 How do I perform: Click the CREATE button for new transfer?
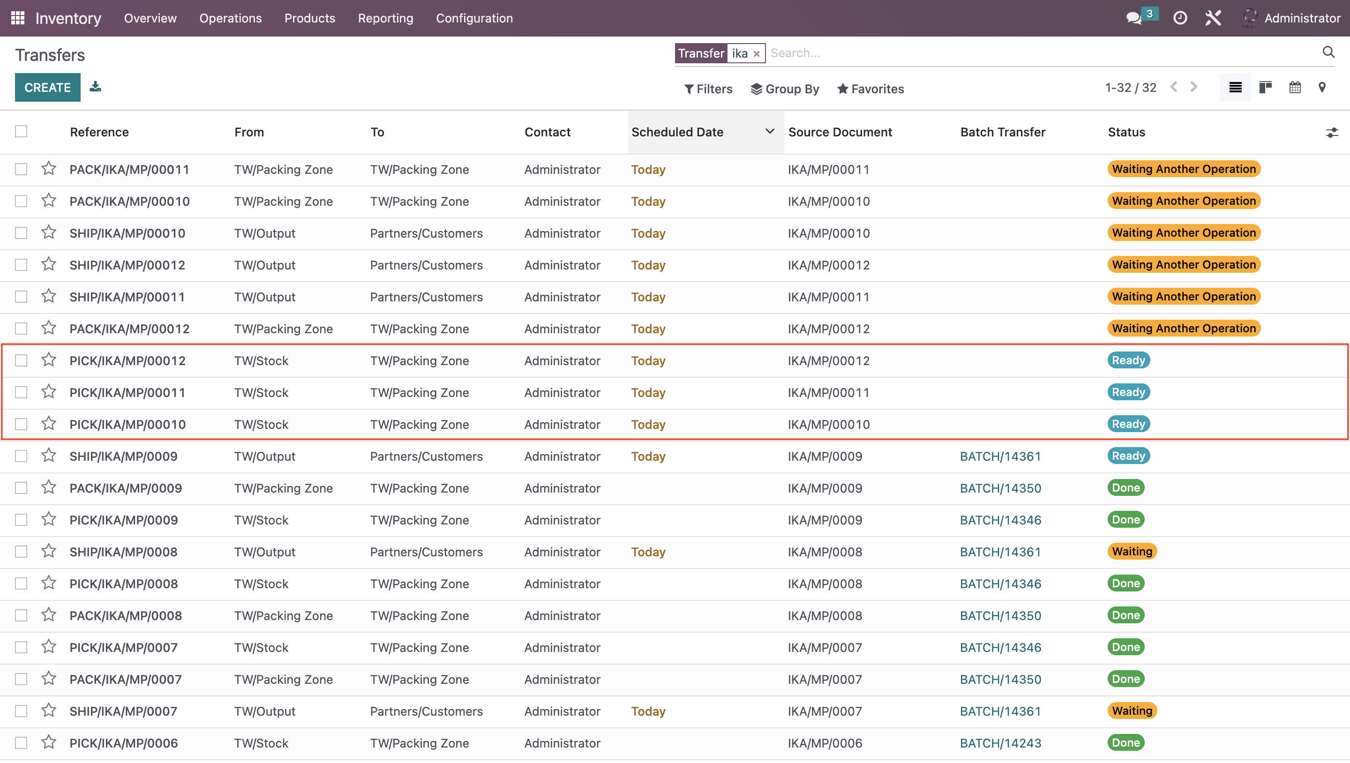tap(46, 87)
